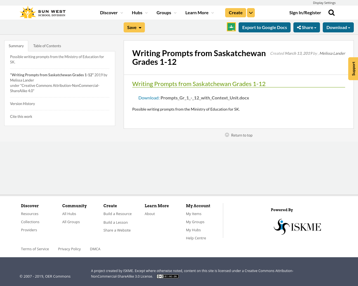Share resource to Google Classroom
The image size is (358, 286).
(x=231, y=27)
